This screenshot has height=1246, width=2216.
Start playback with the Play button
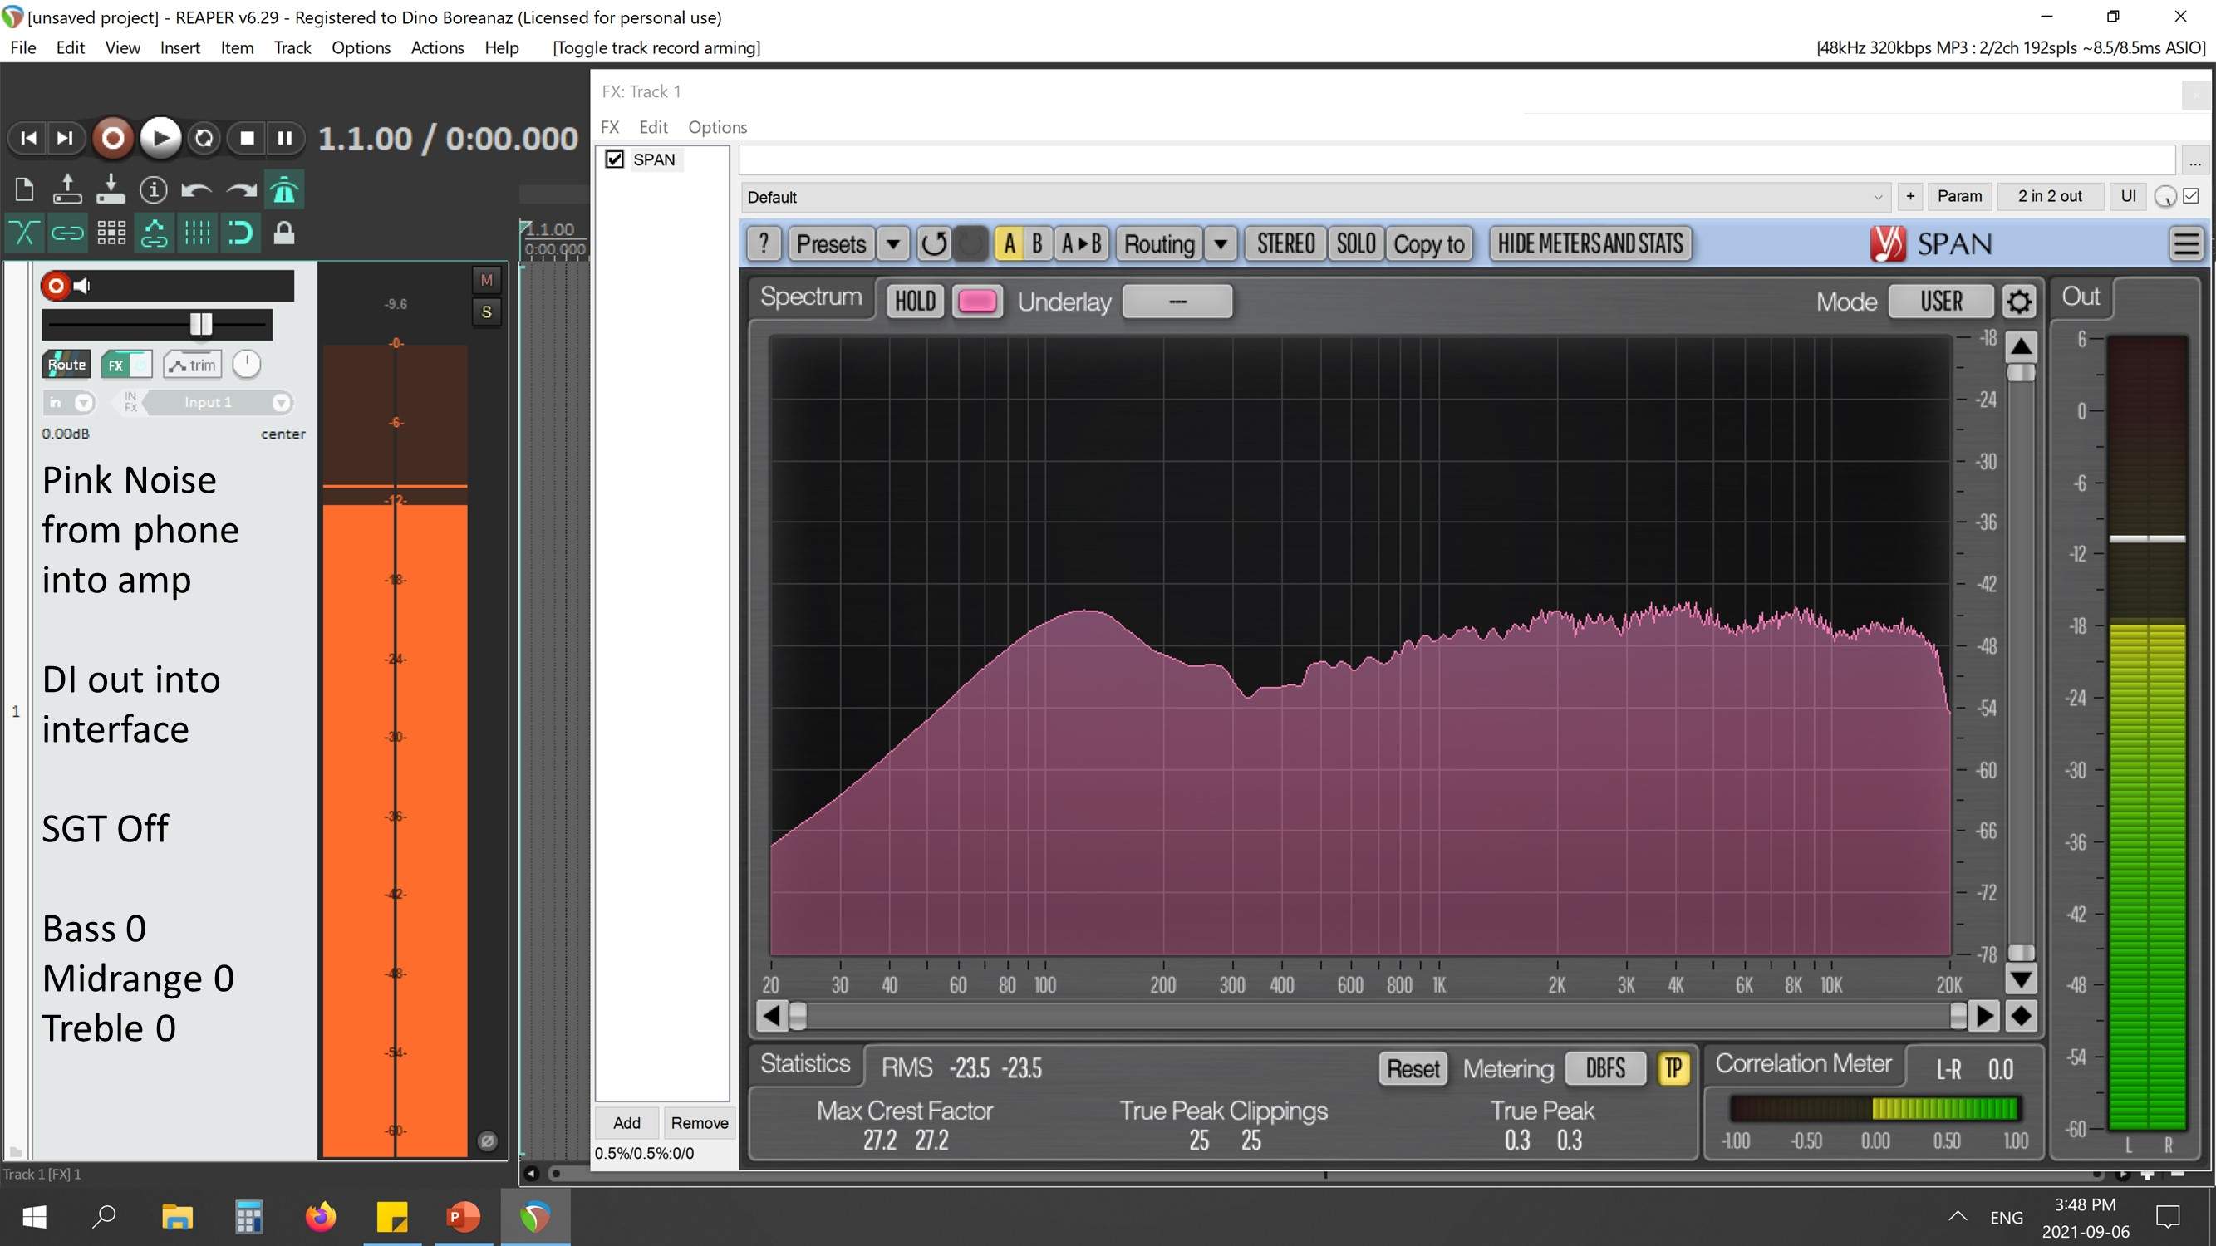[x=160, y=138]
